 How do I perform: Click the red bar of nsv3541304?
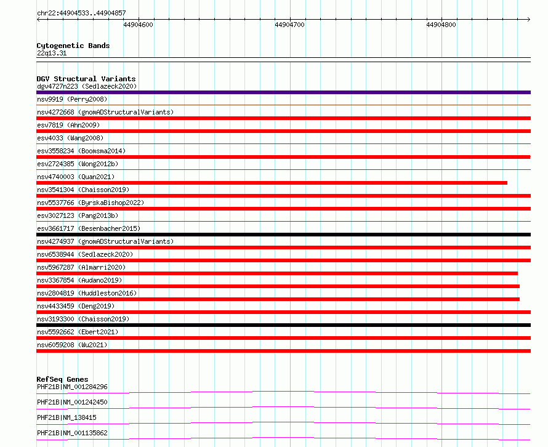283,196
